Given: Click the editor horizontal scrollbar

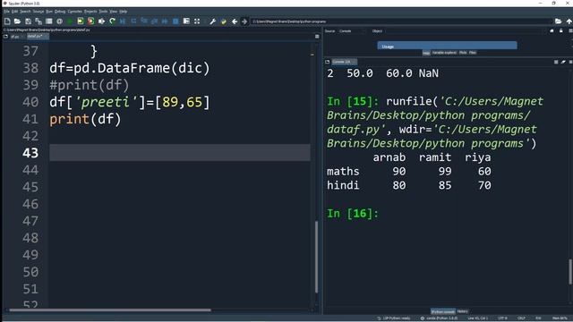Looking at the screenshot, I should pyautogui.click(x=109, y=310).
